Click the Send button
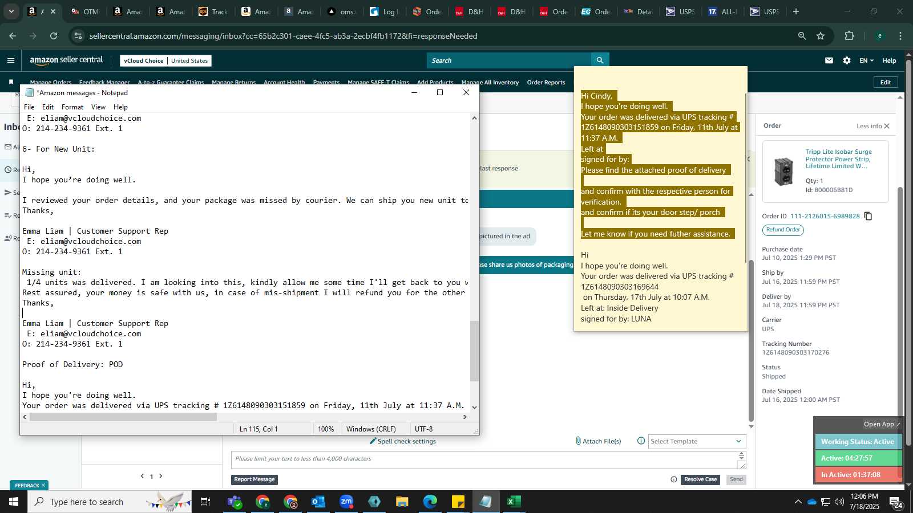 click(x=737, y=479)
